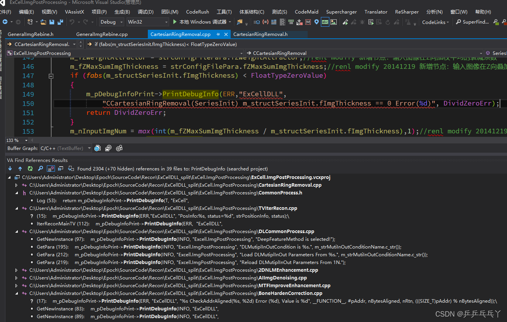Click the CodeLinks button
Image resolution: width=507 pixels, height=322 pixels.
pos(433,22)
